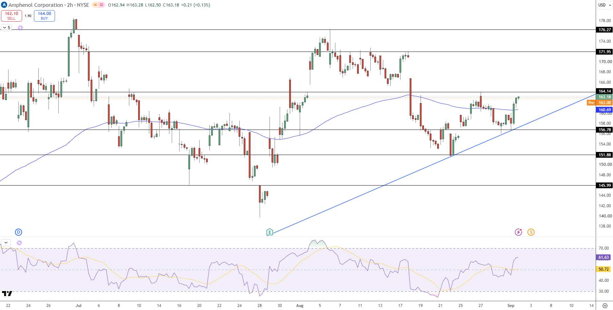Screen dimensions: 613x310
Task: Click the blue D dividend marker icon
Action: tap(18, 232)
